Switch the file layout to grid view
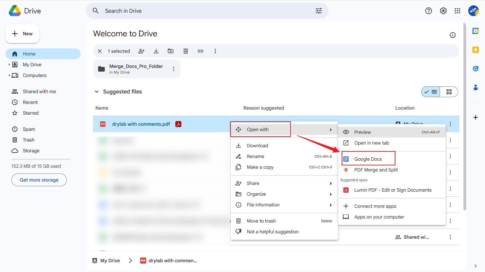 pos(449,91)
